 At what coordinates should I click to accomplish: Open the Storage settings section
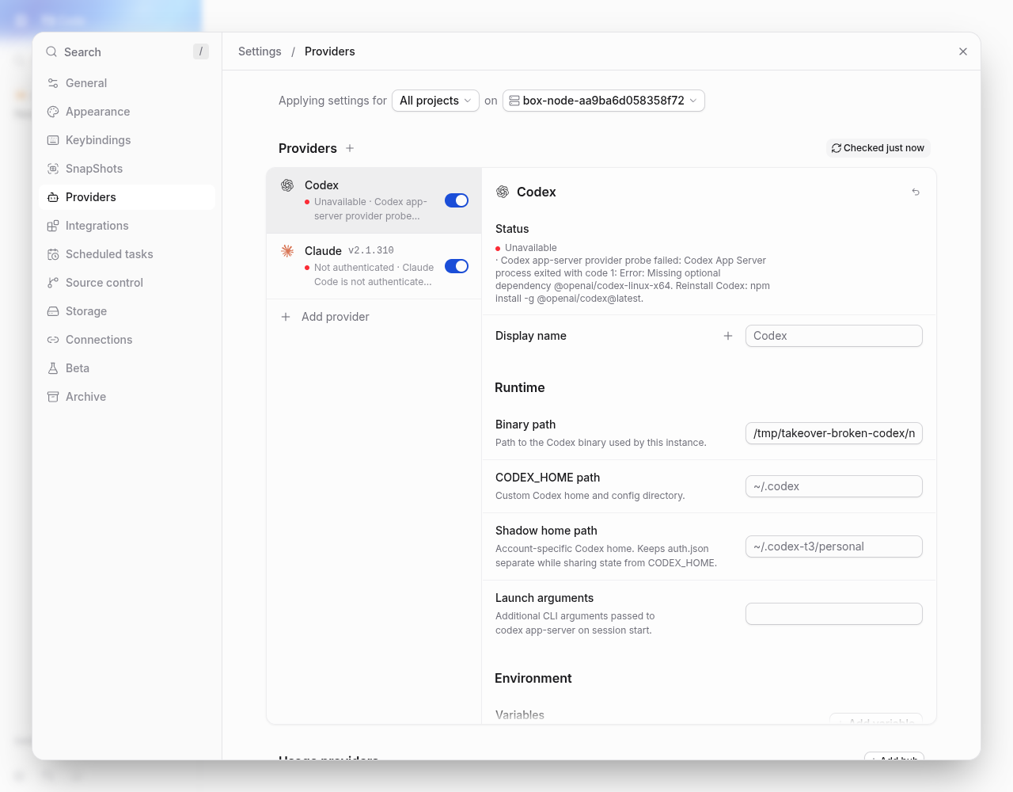pos(127,311)
